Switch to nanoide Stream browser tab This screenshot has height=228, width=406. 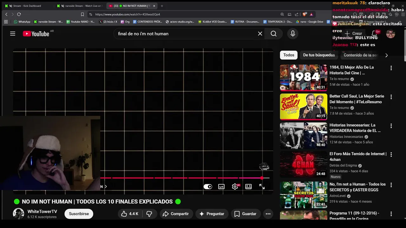point(79,6)
